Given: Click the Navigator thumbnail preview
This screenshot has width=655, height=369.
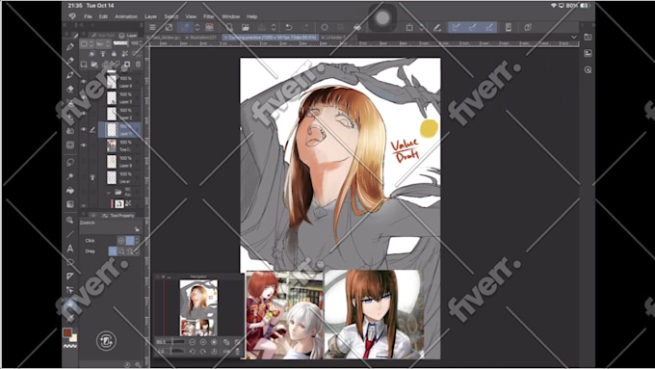Looking at the screenshot, I should [198, 307].
